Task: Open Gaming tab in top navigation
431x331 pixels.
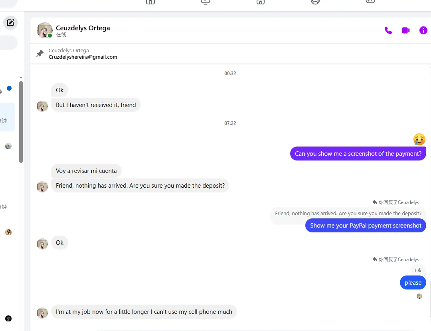Action: click(370, 2)
